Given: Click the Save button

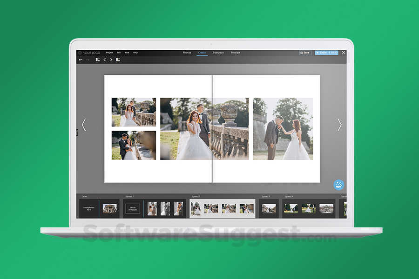Looking at the screenshot, I should tap(305, 53).
